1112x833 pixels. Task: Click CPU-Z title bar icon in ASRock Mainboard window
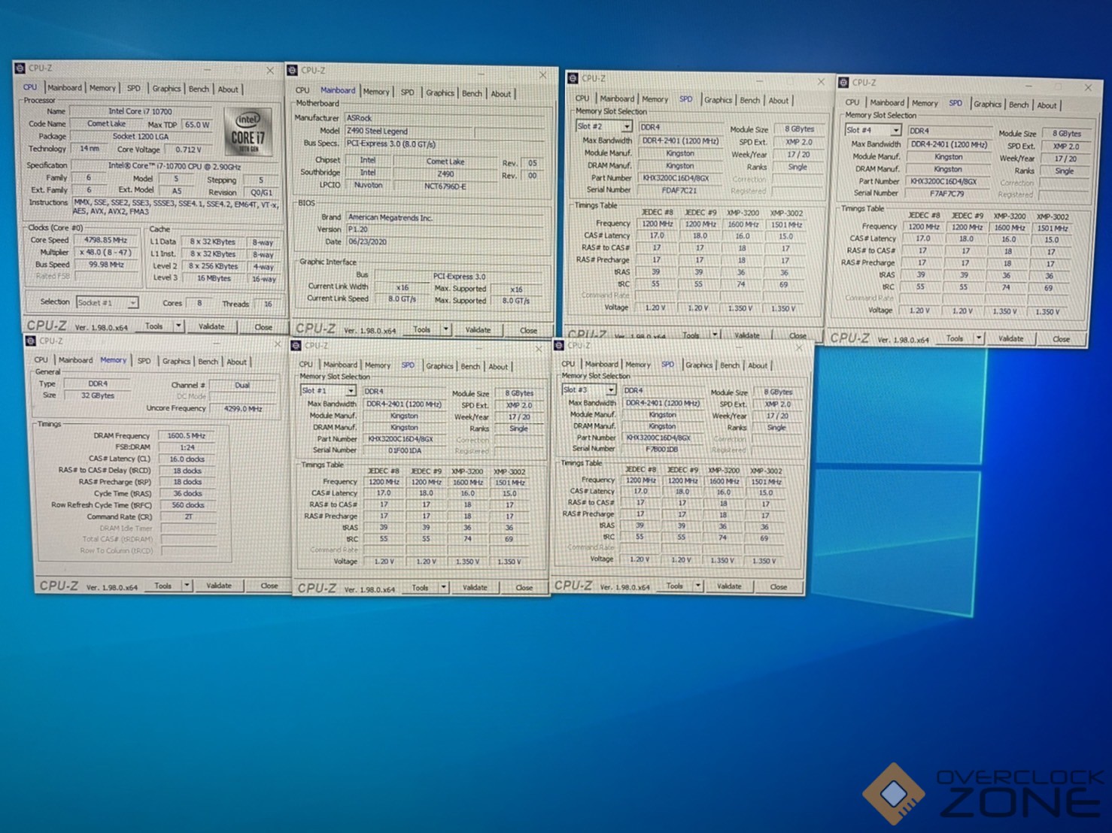click(293, 71)
